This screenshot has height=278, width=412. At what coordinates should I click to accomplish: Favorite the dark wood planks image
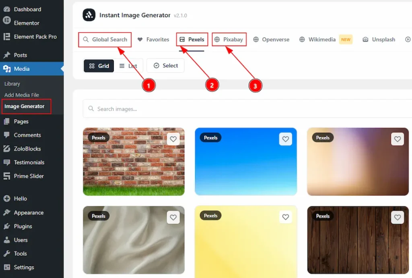(x=397, y=217)
